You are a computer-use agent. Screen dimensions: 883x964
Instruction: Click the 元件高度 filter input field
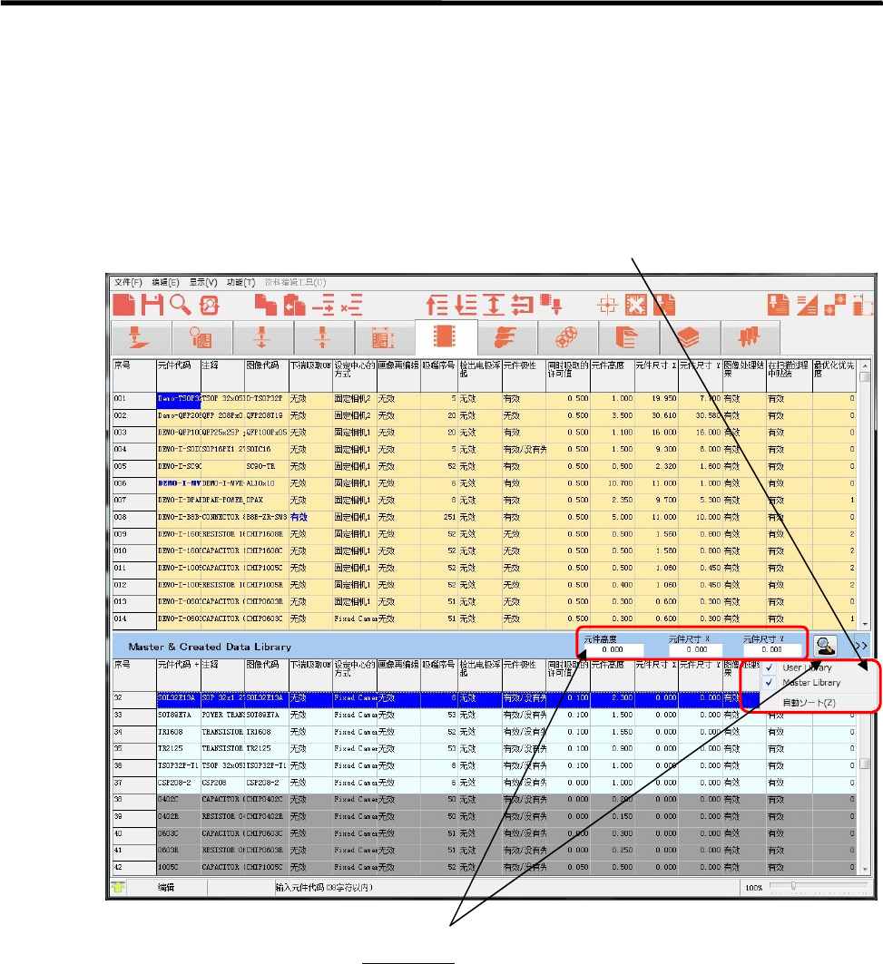[x=613, y=649]
